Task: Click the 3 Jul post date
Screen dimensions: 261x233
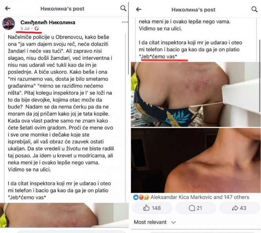Action: click(x=25, y=28)
